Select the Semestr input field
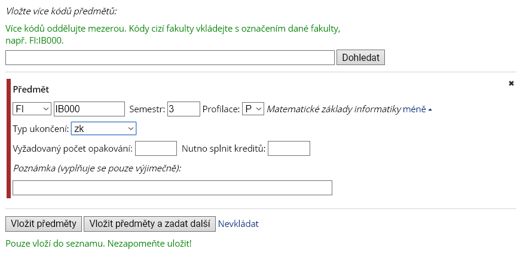Image resolution: width=523 pixels, height=255 pixels. coord(183,109)
